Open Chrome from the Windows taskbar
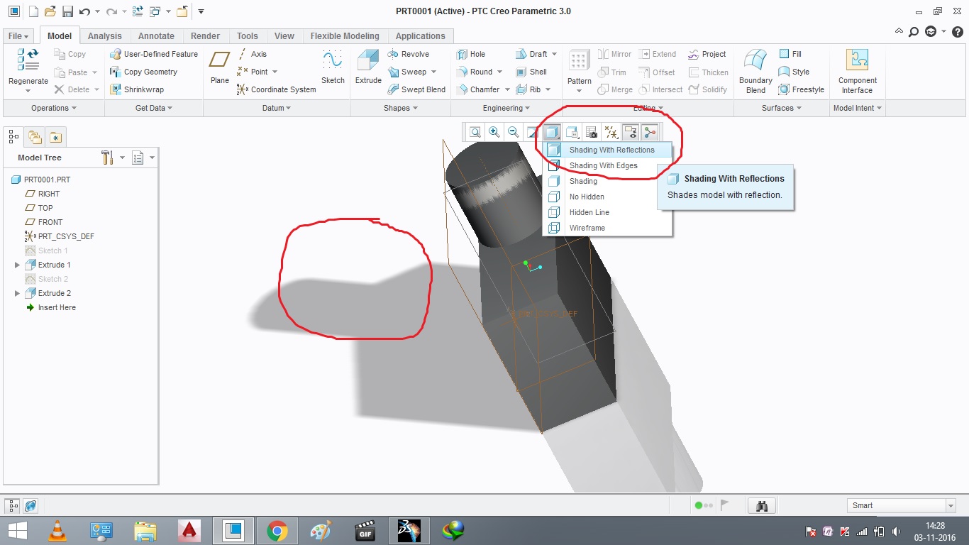 (x=277, y=531)
